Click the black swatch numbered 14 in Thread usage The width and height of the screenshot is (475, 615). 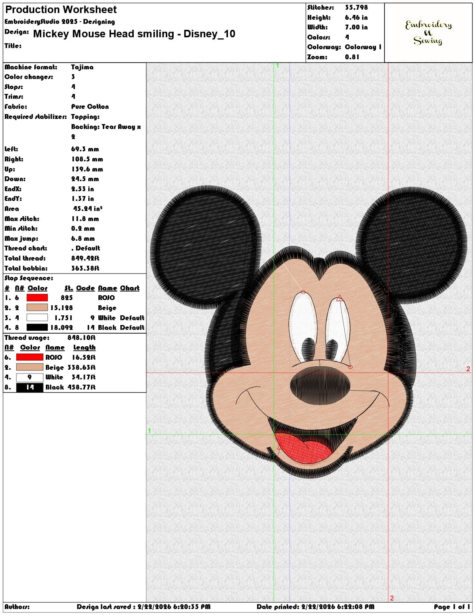pos(30,387)
